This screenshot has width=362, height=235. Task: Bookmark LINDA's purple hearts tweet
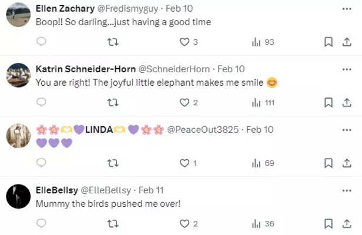(x=329, y=163)
